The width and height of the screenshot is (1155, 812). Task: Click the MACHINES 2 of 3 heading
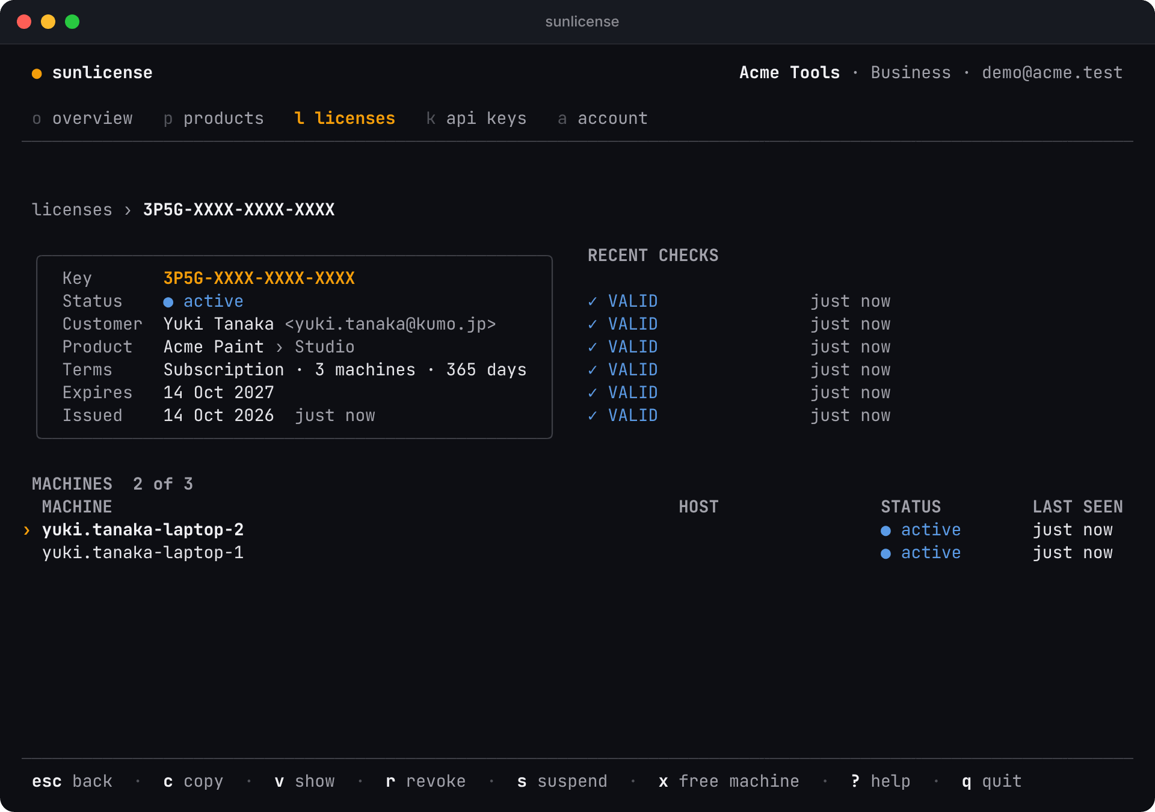[112, 484]
